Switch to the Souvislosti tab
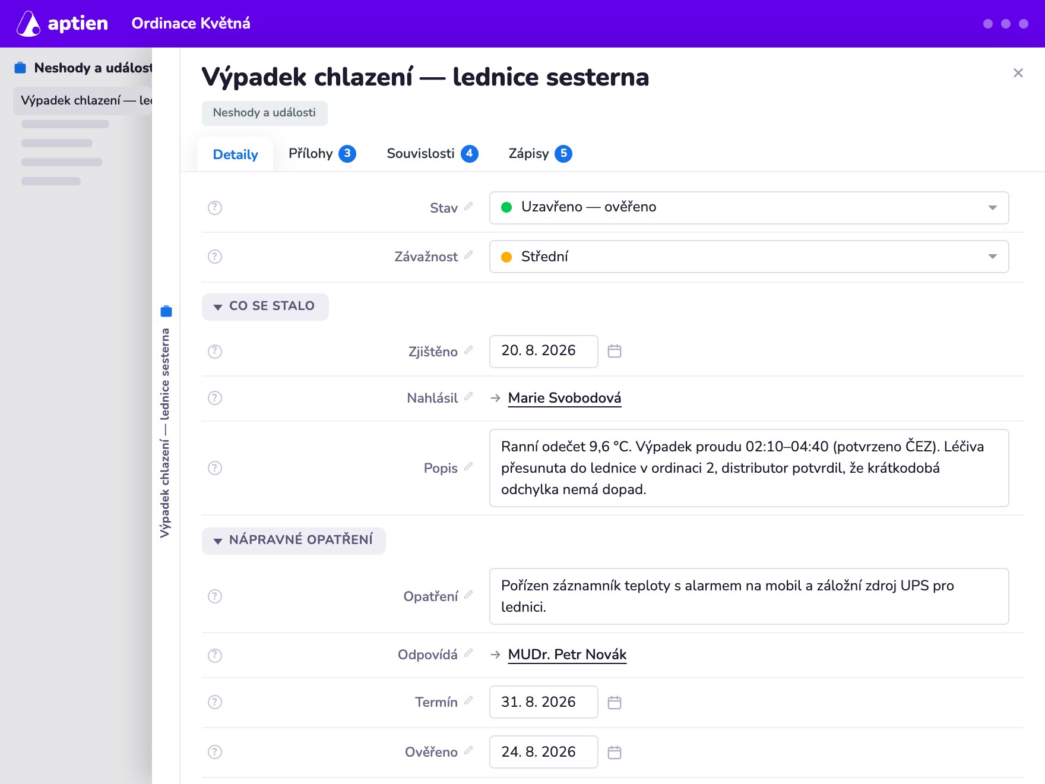This screenshot has height=784, width=1045. [x=432, y=154]
